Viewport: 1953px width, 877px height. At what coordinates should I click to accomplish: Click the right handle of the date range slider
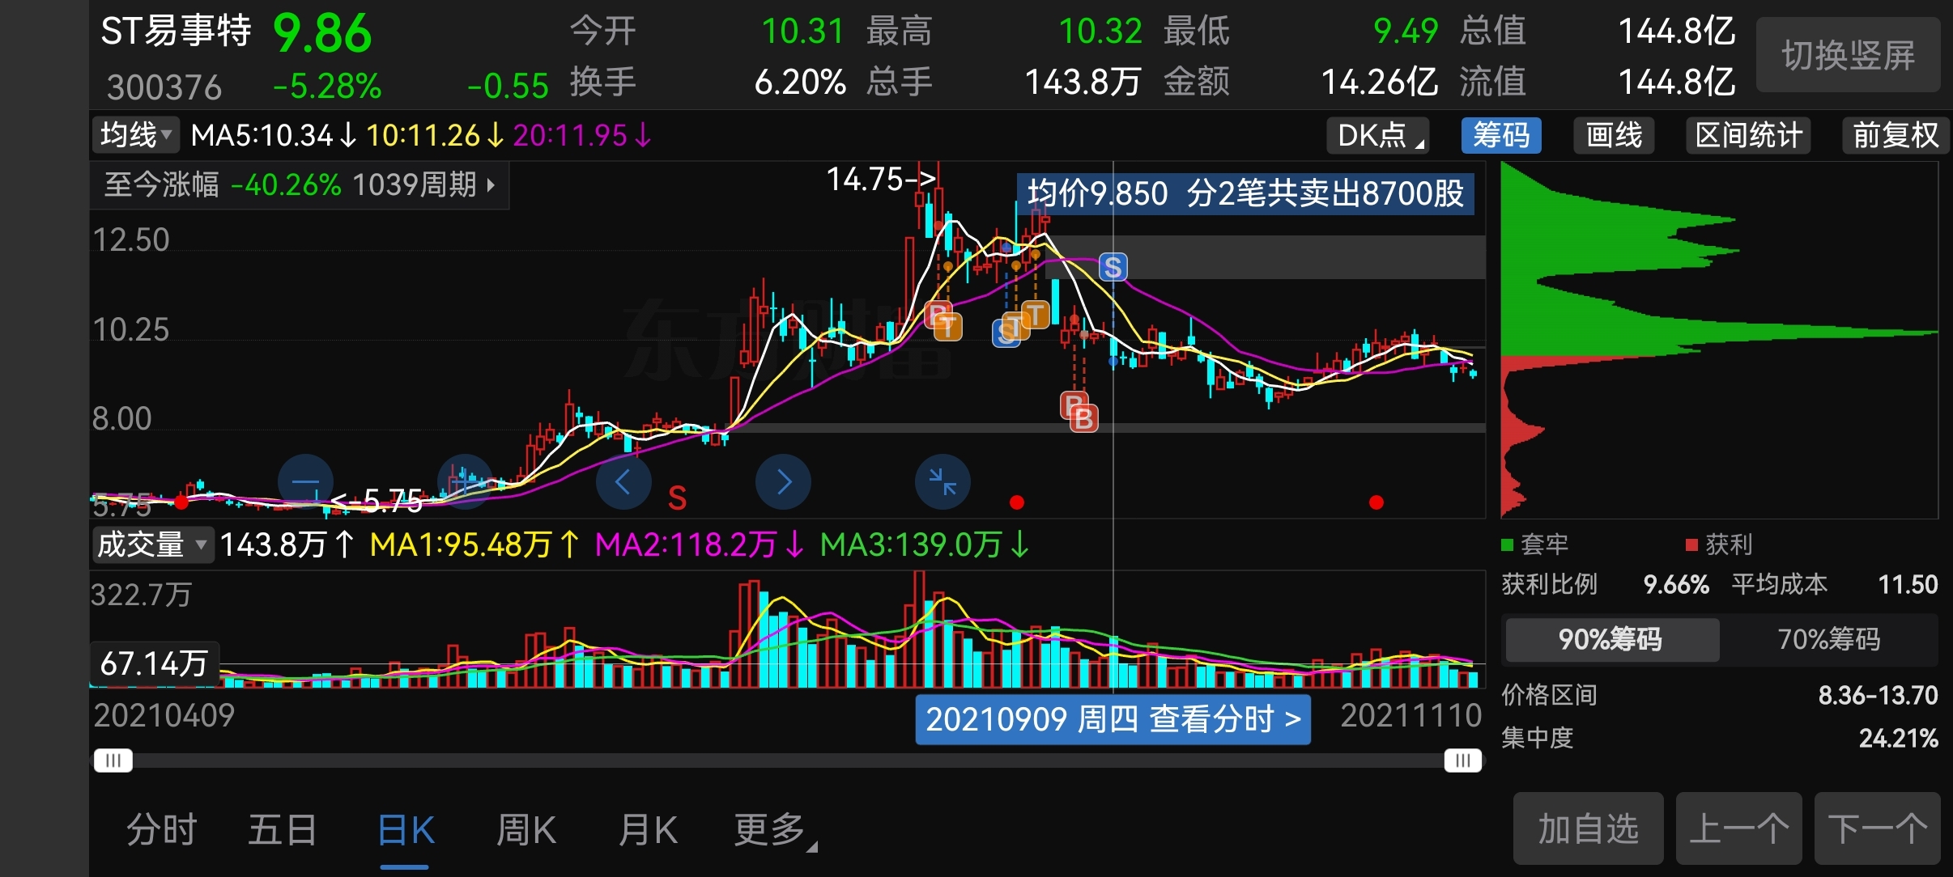(x=1462, y=760)
